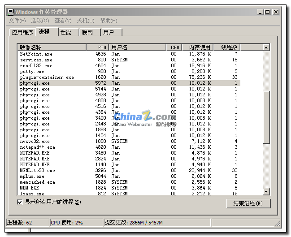
Task: Sort by 映像名称 column header
Action: (x=52, y=47)
